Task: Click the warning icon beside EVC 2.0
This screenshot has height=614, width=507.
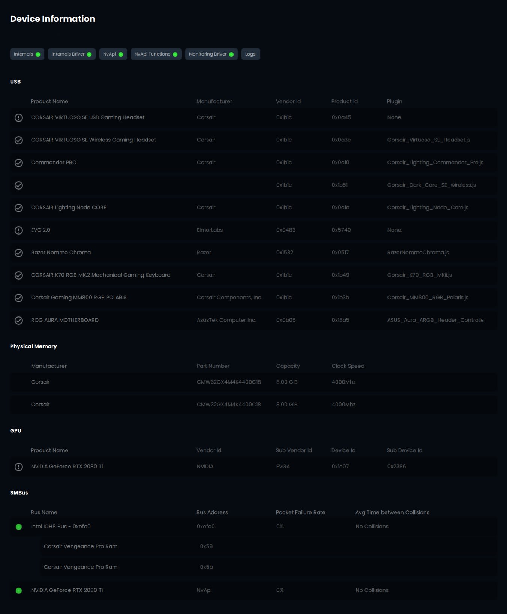Action: pyautogui.click(x=19, y=230)
